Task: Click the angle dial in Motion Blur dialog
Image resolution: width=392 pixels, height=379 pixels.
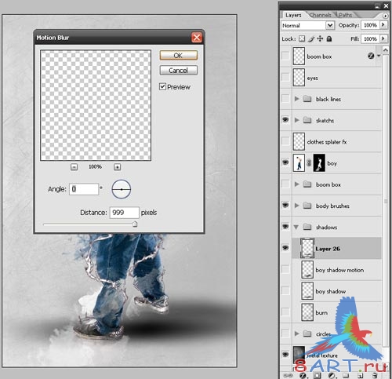Action: 122,189
